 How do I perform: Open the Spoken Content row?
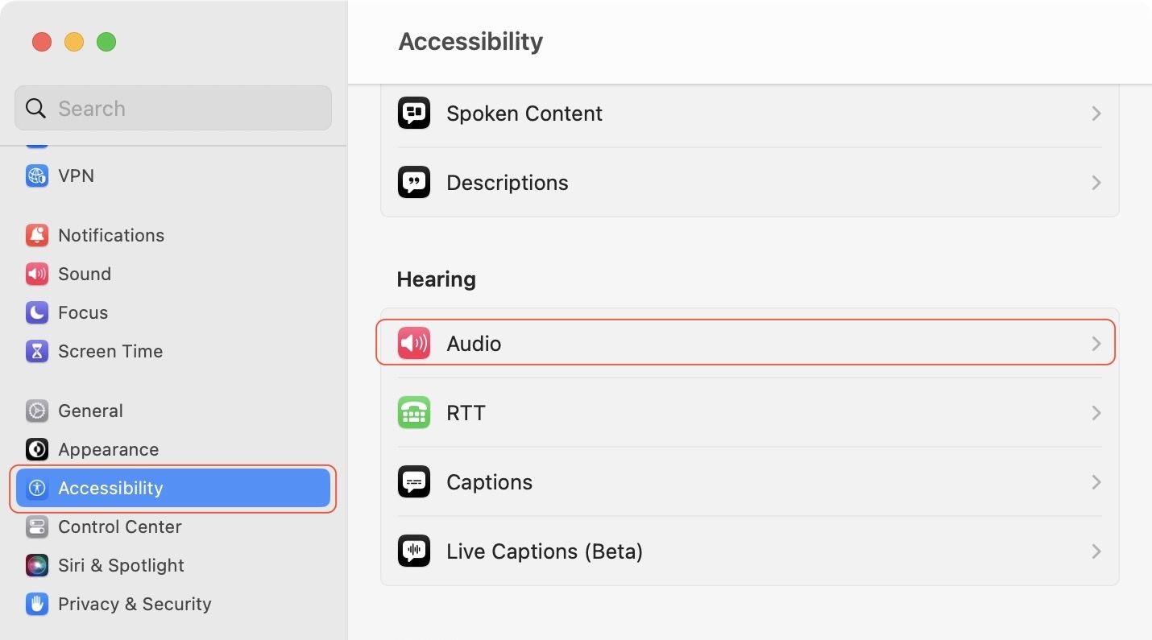749,114
